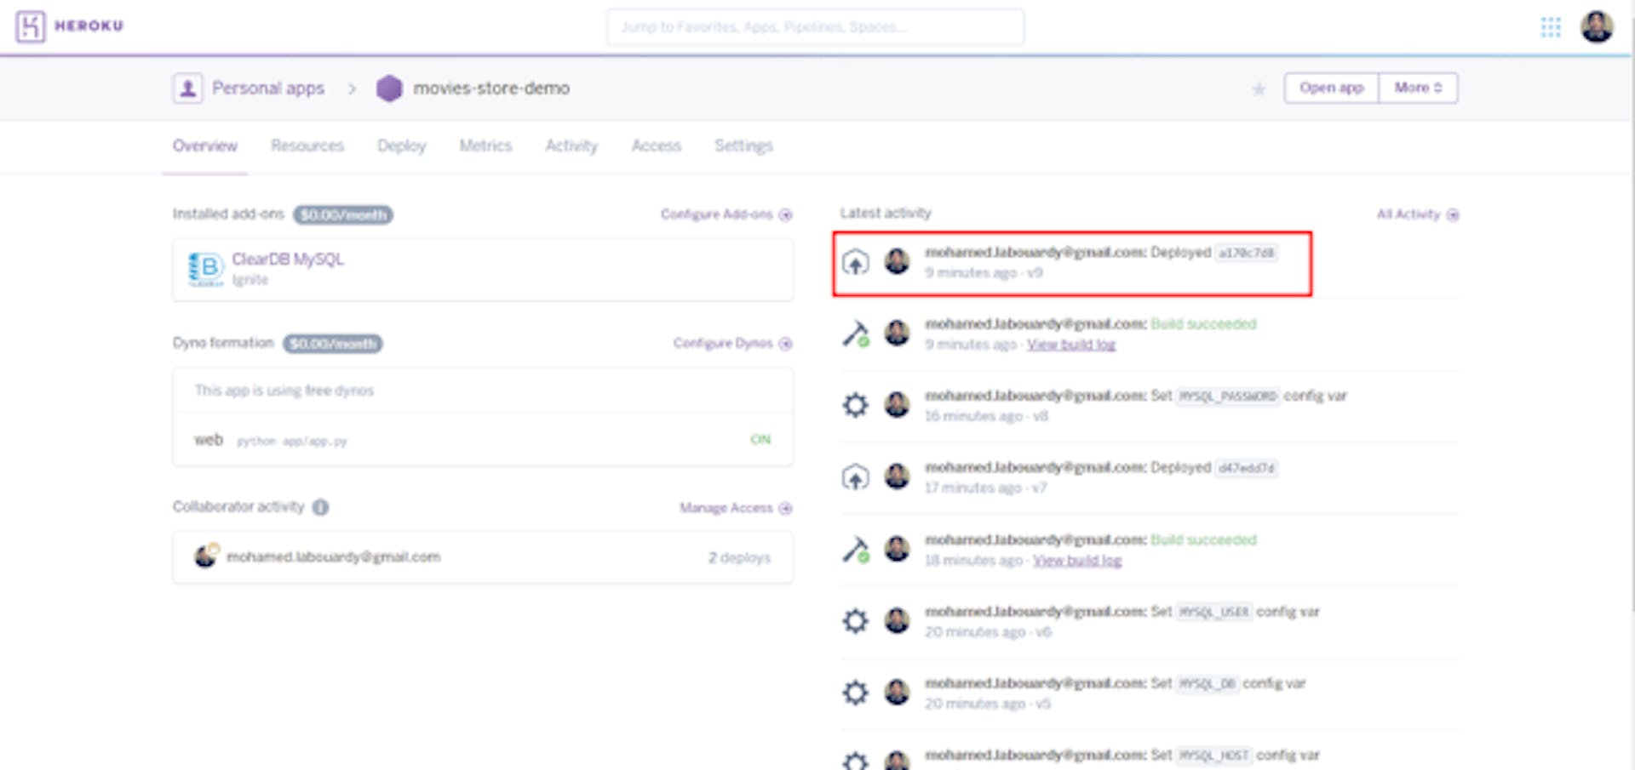Screen dimensions: 1635x770
Task: Open the user avatar menu in header
Action: (1597, 26)
